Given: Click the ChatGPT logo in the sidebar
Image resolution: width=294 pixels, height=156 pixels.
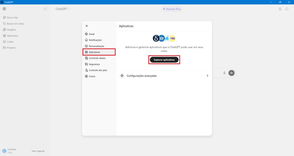Looking at the screenshot, I should pyautogui.click(x=4, y=9).
